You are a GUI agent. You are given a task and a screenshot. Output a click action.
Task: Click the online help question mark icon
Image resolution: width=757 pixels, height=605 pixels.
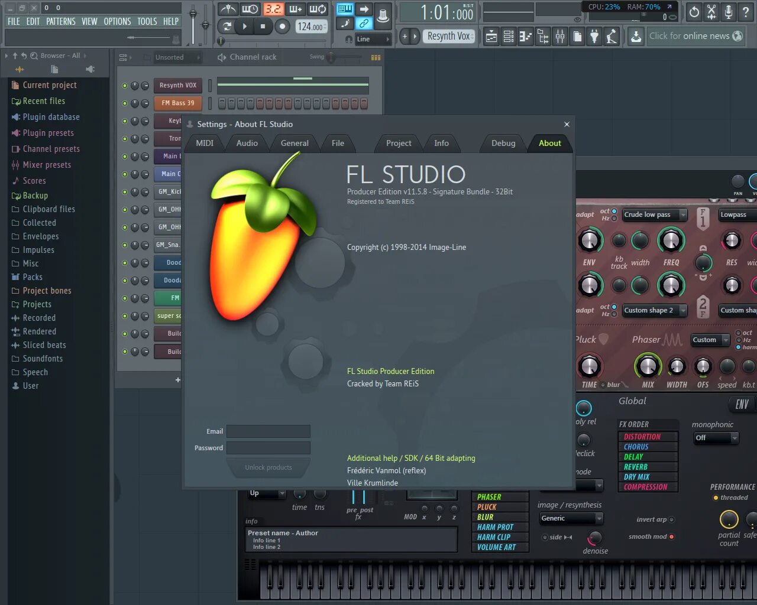coord(746,12)
